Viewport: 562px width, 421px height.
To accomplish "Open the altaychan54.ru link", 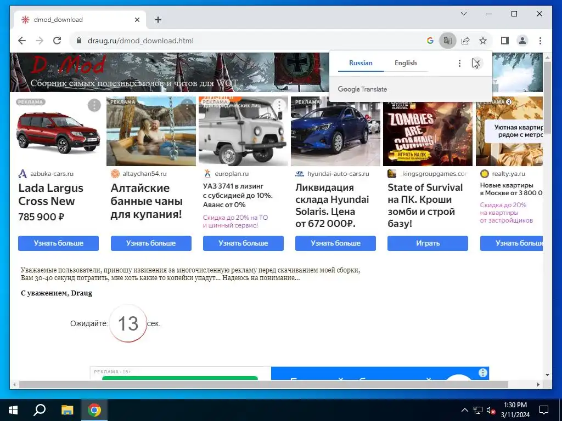I will pos(144,174).
